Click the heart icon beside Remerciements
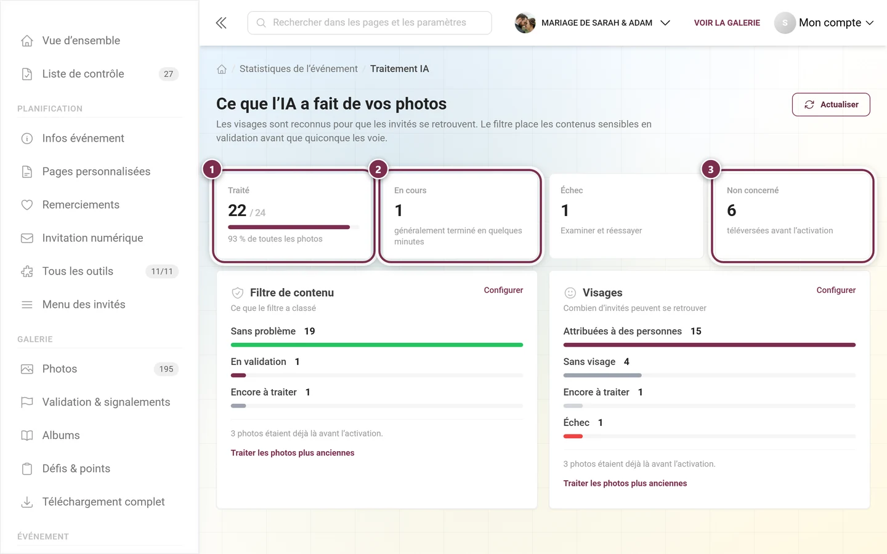The width and height of the screenshot is (887, 554). [x=27, y=205]
